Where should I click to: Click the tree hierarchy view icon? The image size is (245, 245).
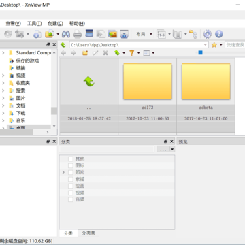193,34
